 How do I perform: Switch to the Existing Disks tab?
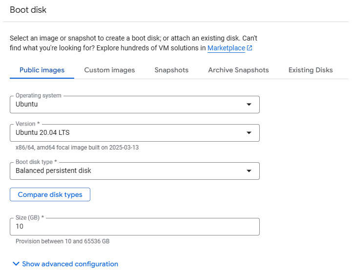pos(311,70)
